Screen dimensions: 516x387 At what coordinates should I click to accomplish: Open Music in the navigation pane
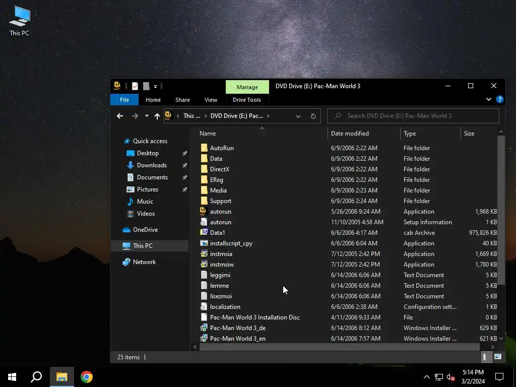click(x=145, y=202)
